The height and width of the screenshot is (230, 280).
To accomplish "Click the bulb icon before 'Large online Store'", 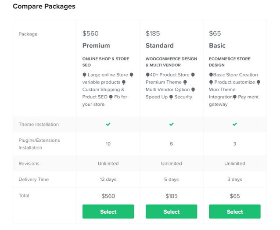I will point(85,75).
